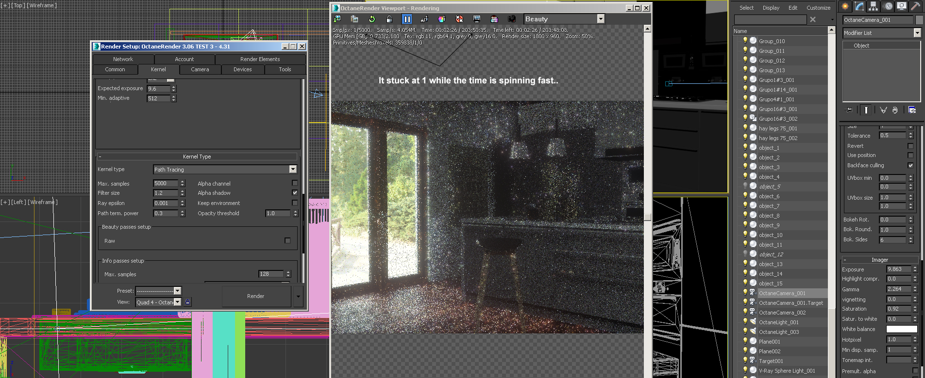925x378 pixels.
Task: Click Make Unique icon in modifier stack
Action: [883, 110]
